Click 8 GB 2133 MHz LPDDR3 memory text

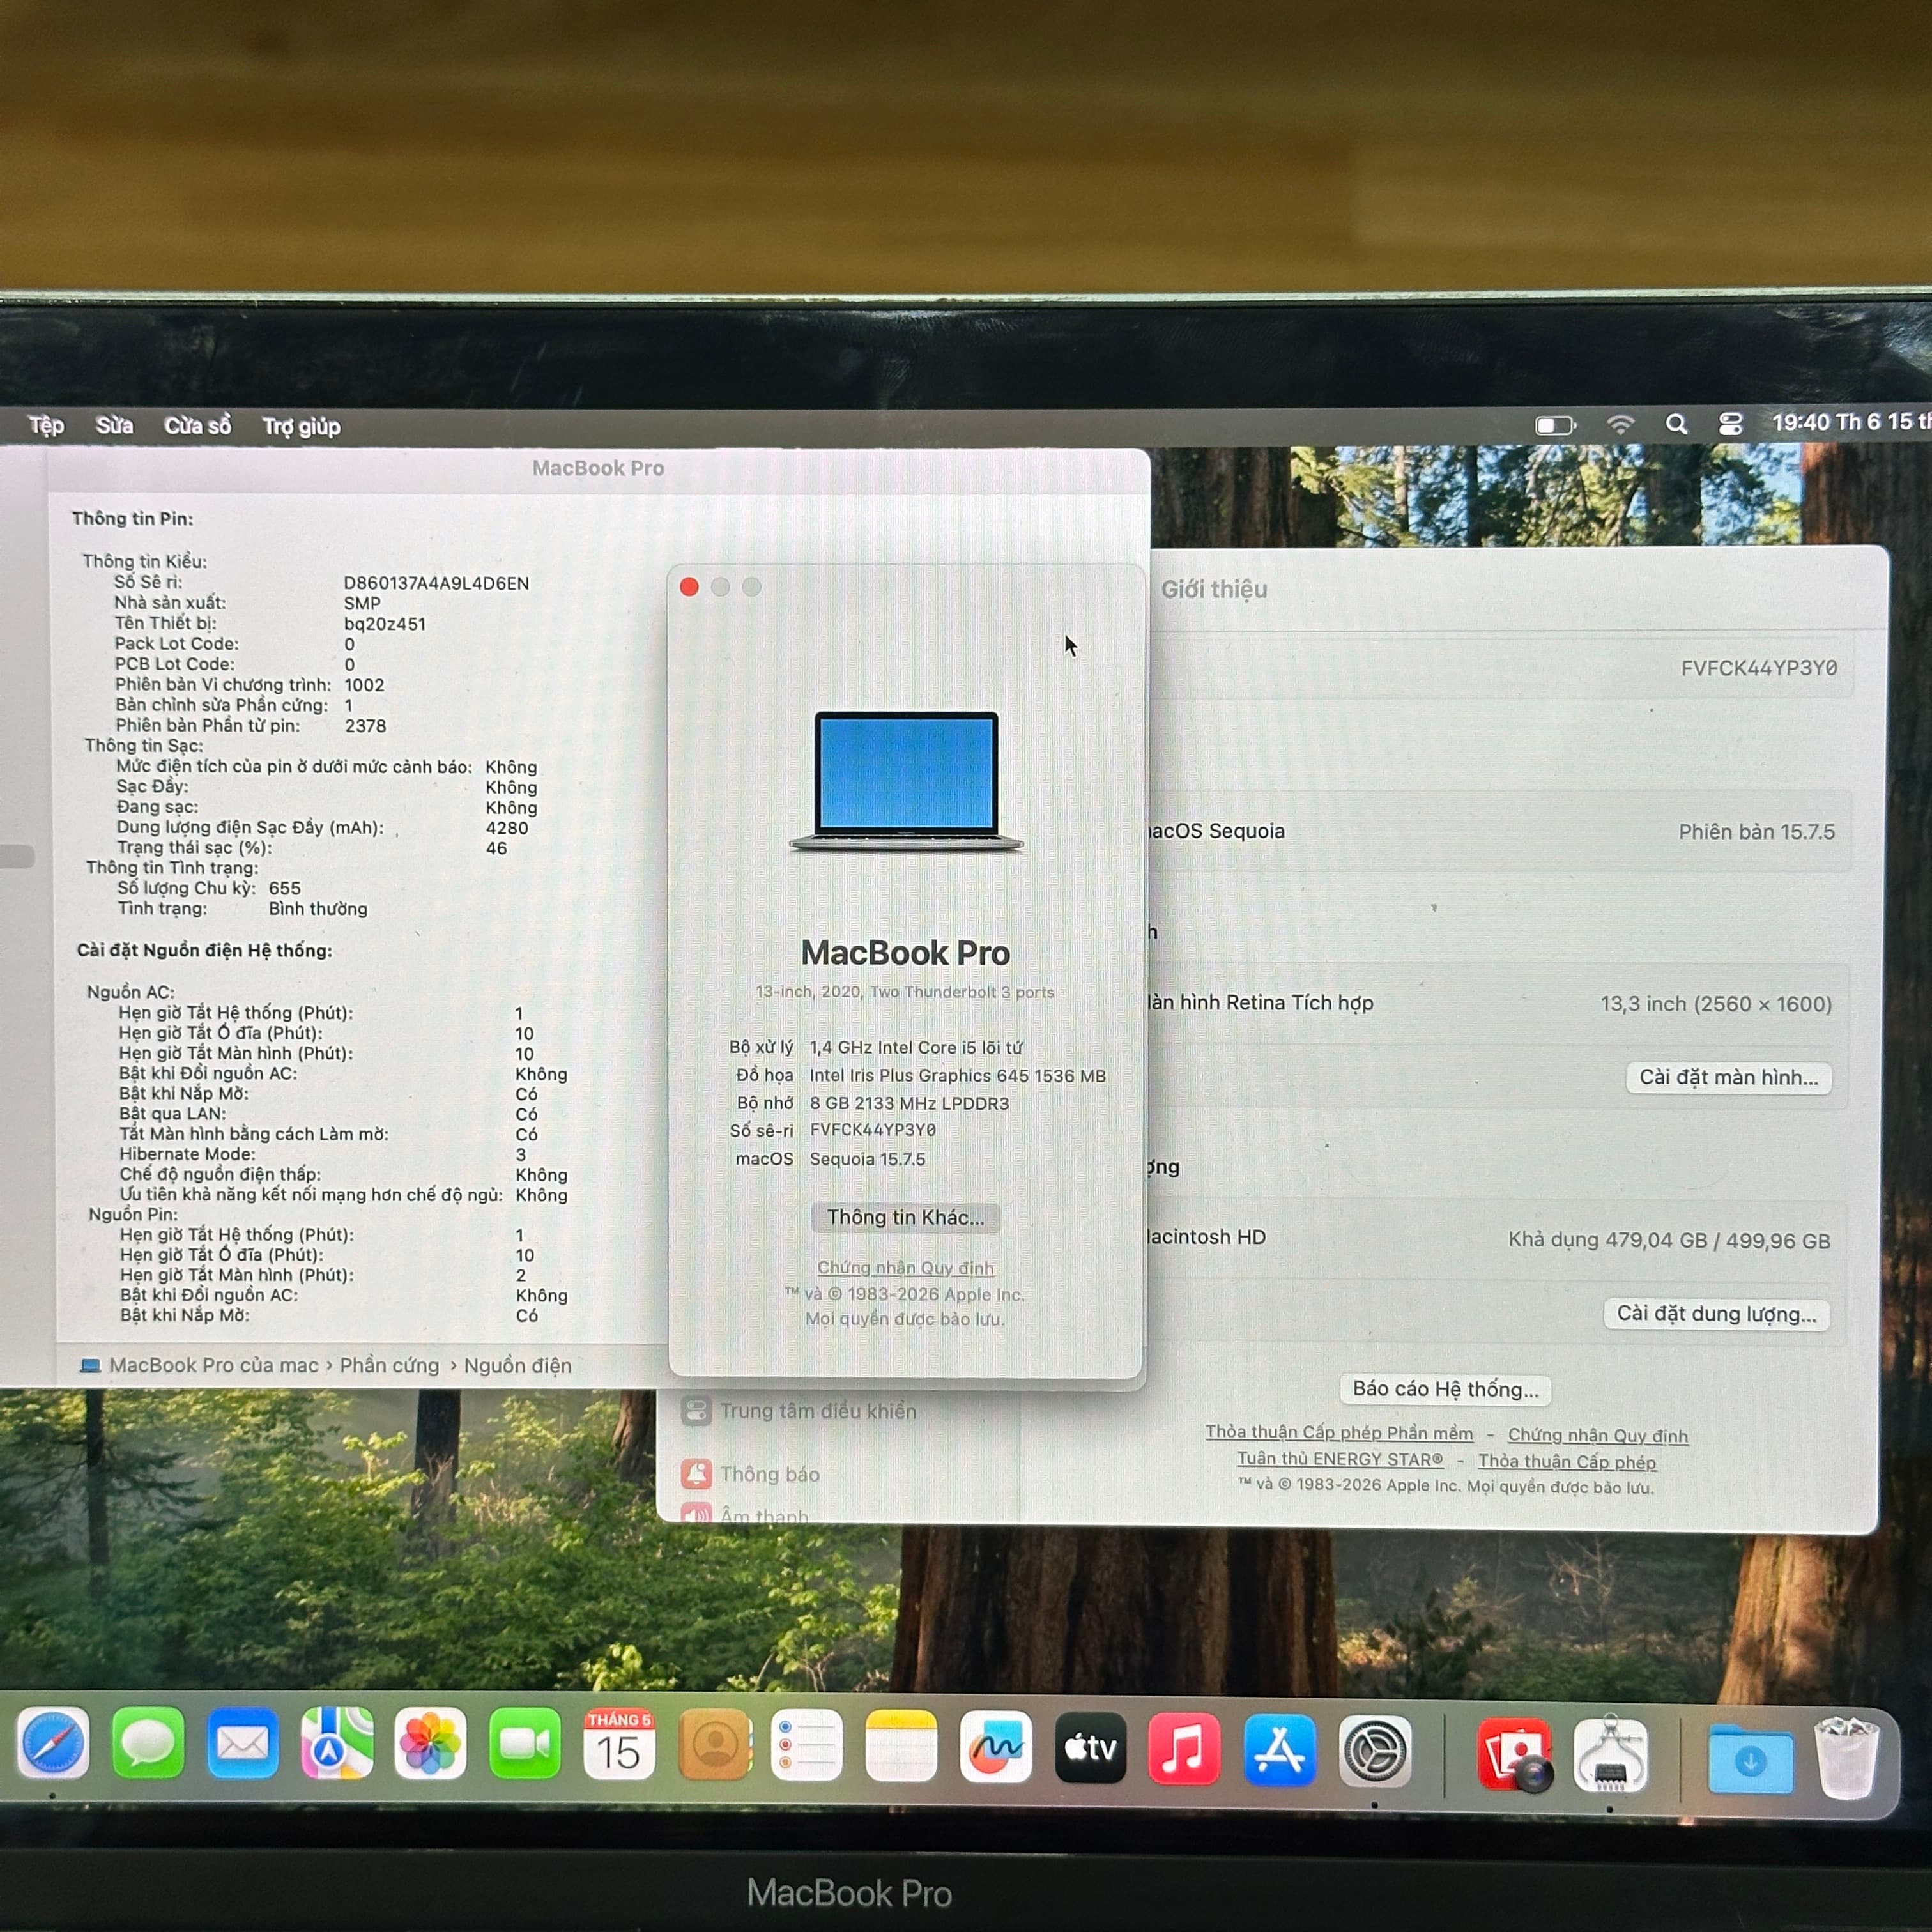point(909,1103)
